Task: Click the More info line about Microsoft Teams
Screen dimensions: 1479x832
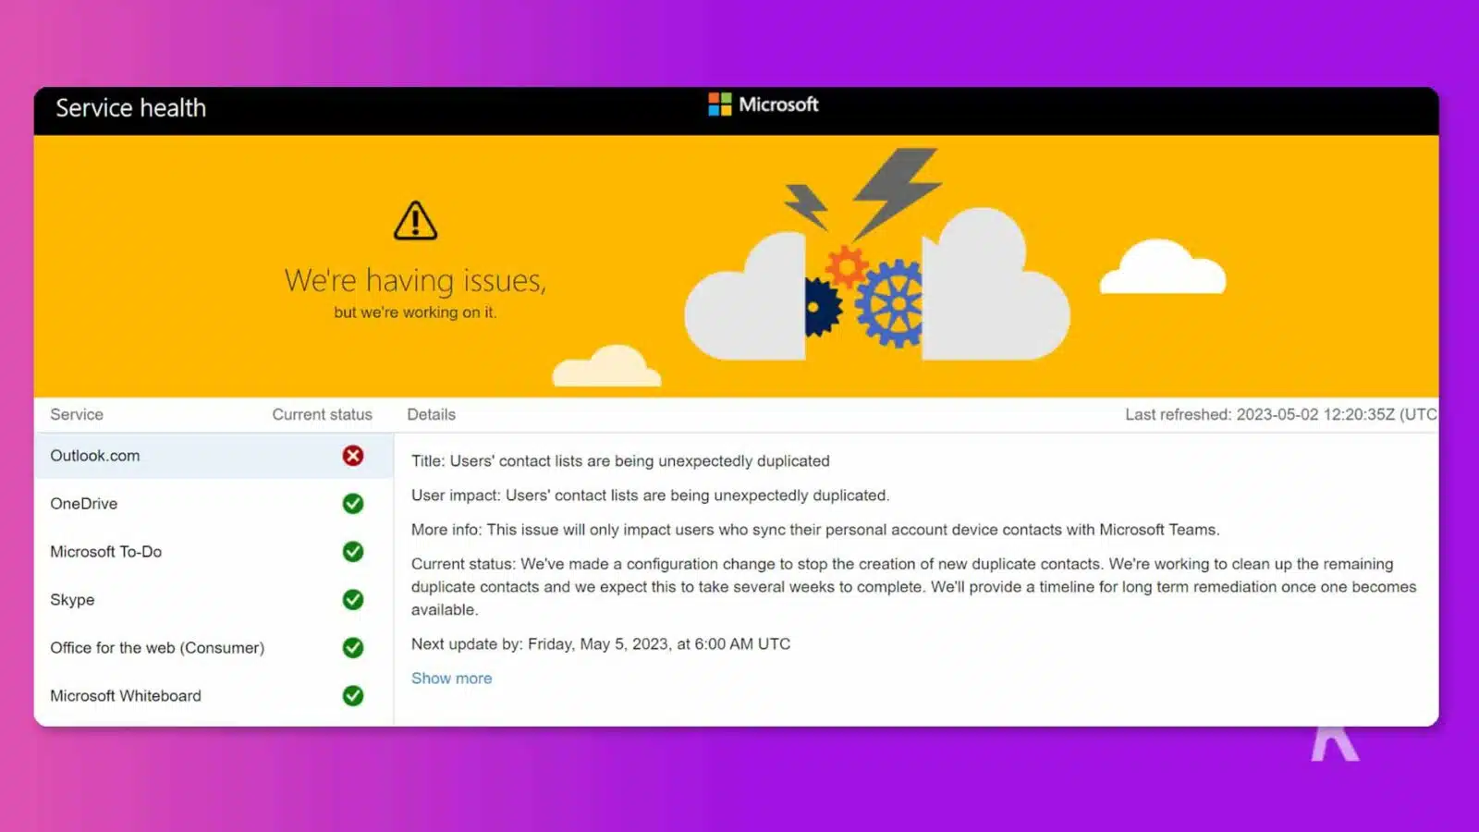Action: coord(815,530)
